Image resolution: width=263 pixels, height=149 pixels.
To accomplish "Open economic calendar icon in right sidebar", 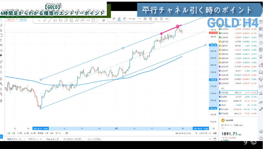I will (x=261, y=50).
